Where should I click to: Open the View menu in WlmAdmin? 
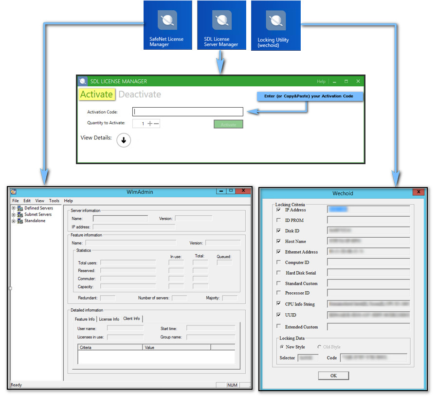pyautogui.click(x=39, y=201)
